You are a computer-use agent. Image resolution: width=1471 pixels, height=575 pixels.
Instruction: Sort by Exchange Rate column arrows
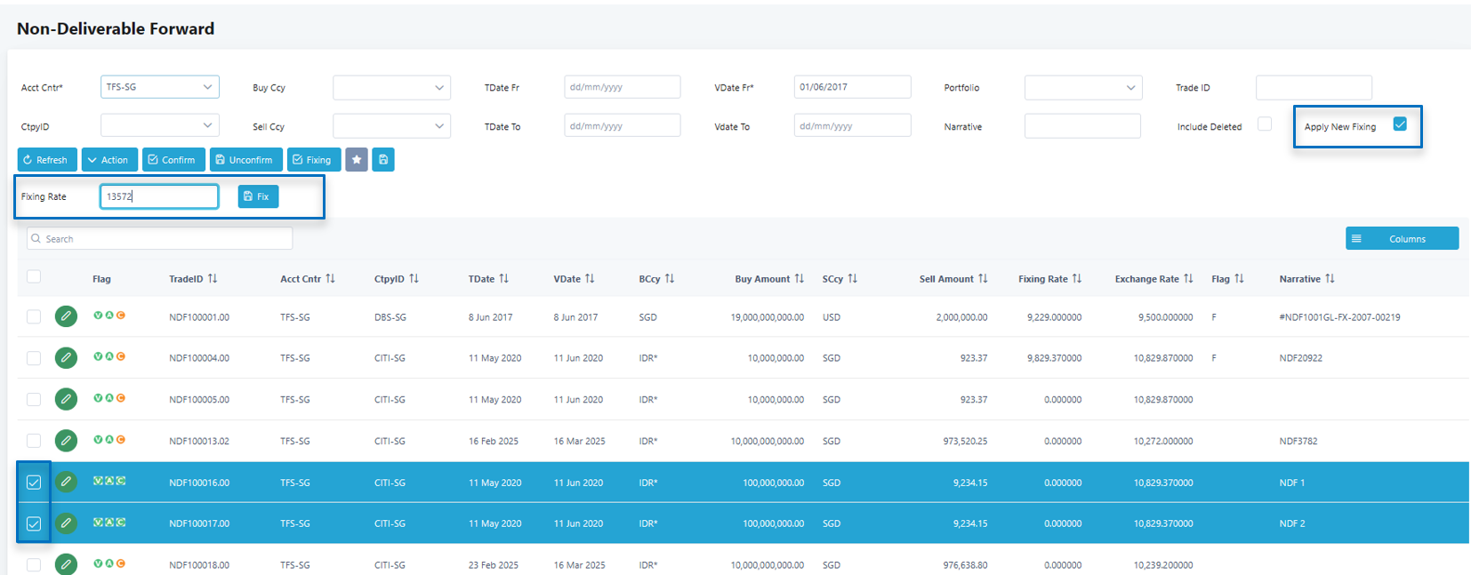[1188, 279]
